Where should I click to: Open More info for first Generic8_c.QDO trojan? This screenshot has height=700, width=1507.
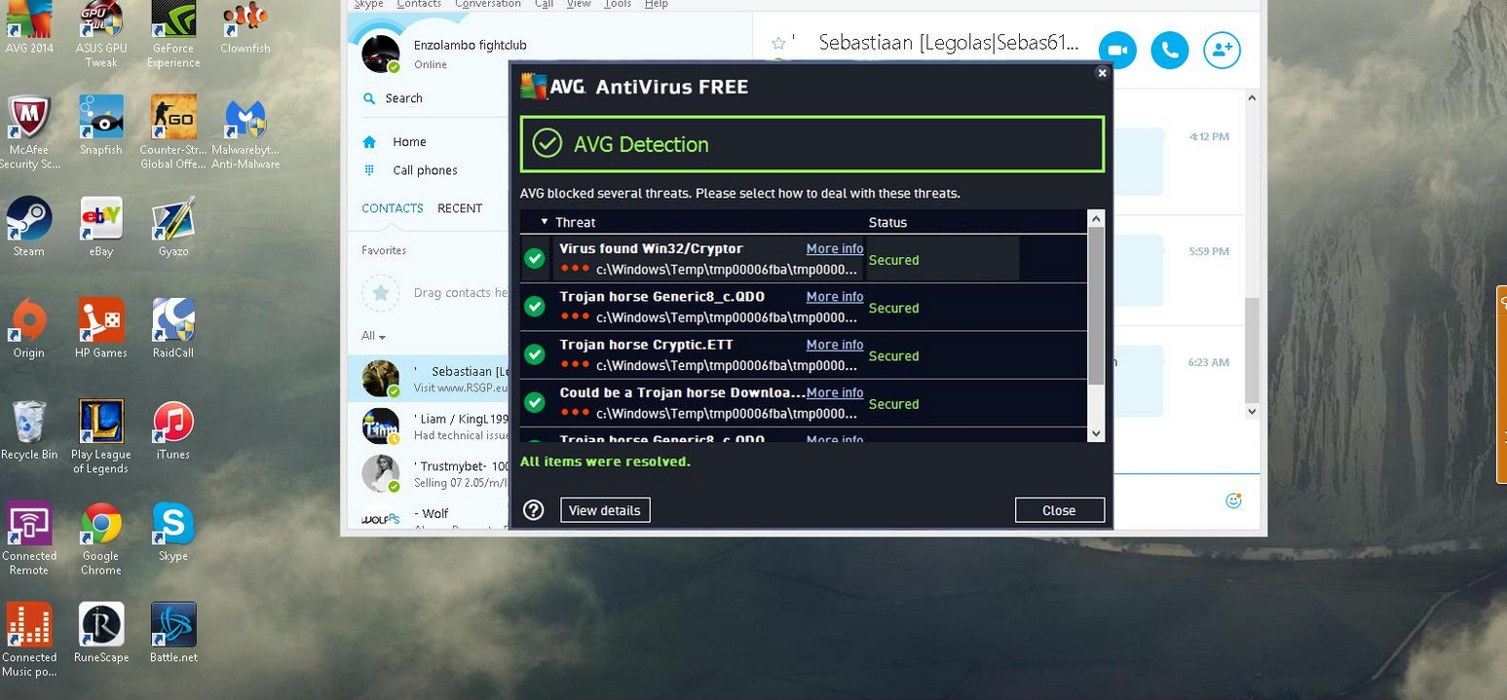tap(835, 297)
